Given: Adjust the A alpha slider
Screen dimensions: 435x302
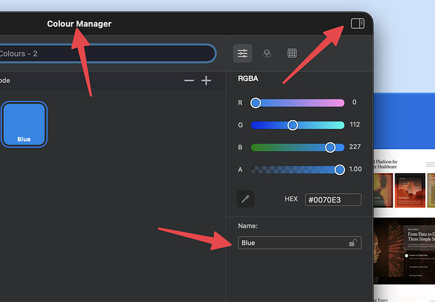Looking at the screenshot, I should coord(298,170).
